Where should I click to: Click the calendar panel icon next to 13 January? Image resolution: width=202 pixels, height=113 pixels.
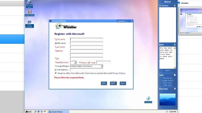click(175, 6)
